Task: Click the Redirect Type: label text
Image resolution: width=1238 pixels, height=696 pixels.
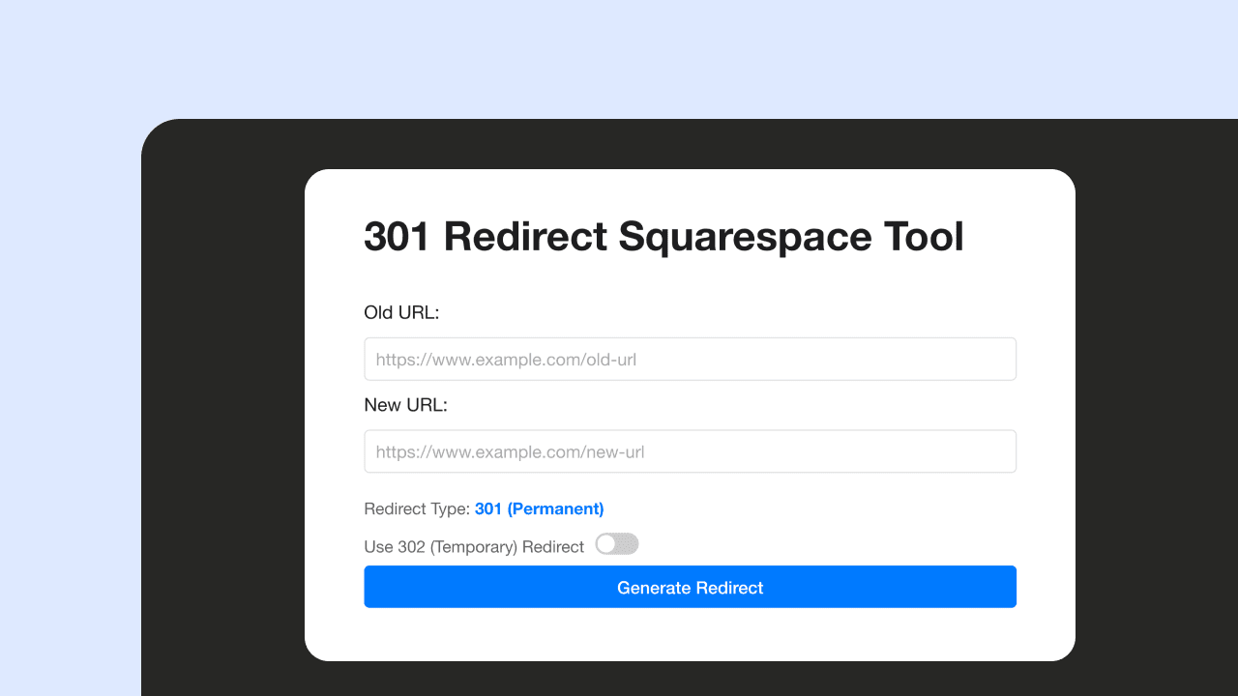Action: point(416,508)
